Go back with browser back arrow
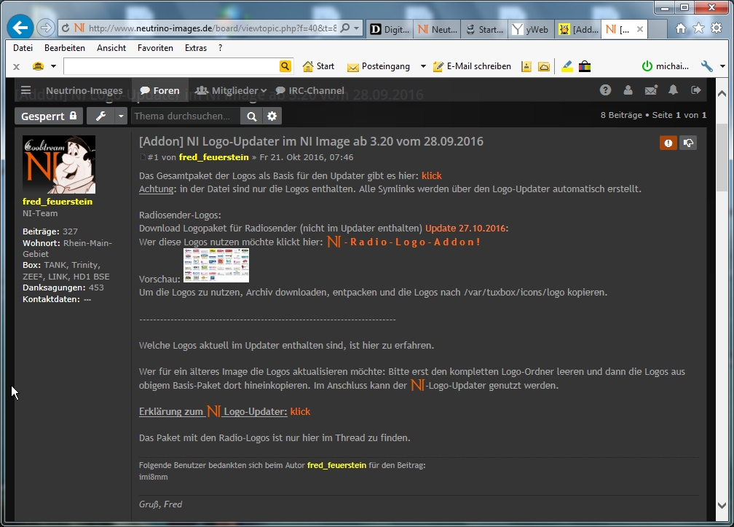Screen dimensions: 734x527 [20, 28]
